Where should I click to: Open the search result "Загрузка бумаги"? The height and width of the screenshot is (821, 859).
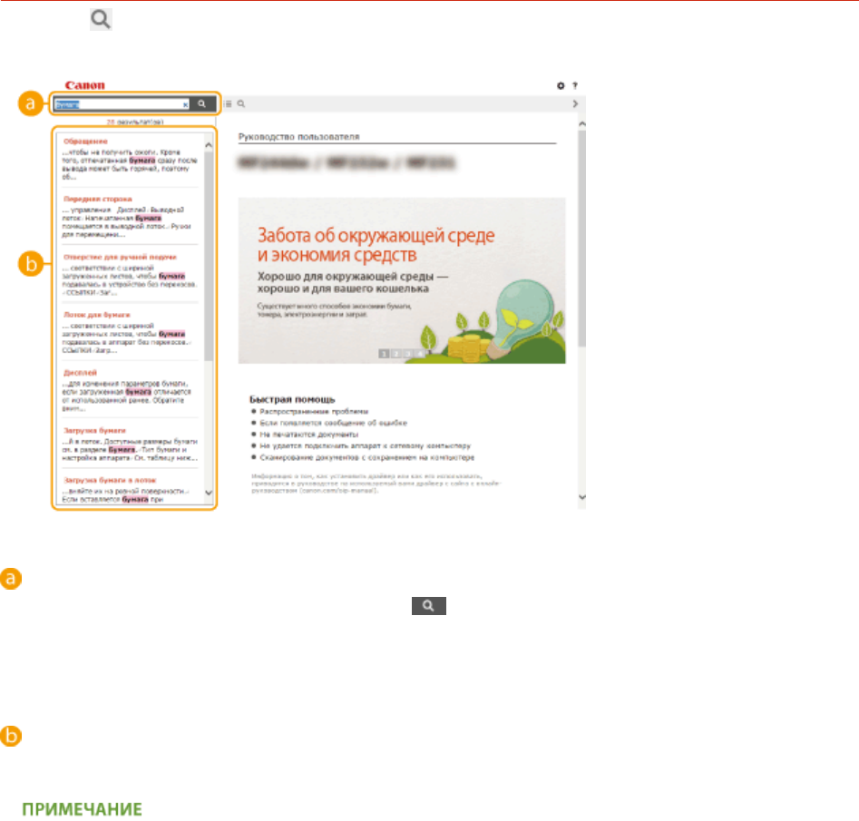94,431
